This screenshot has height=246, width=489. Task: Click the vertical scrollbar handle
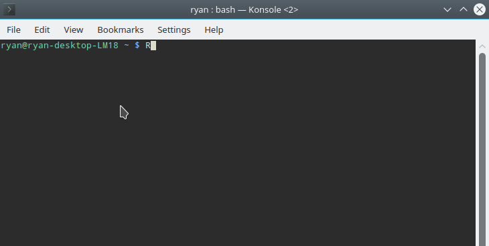482,149
